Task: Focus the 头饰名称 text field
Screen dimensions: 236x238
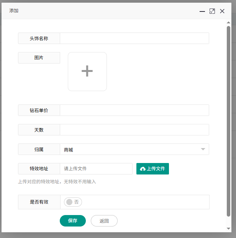Action: click(x=134, y=38)
